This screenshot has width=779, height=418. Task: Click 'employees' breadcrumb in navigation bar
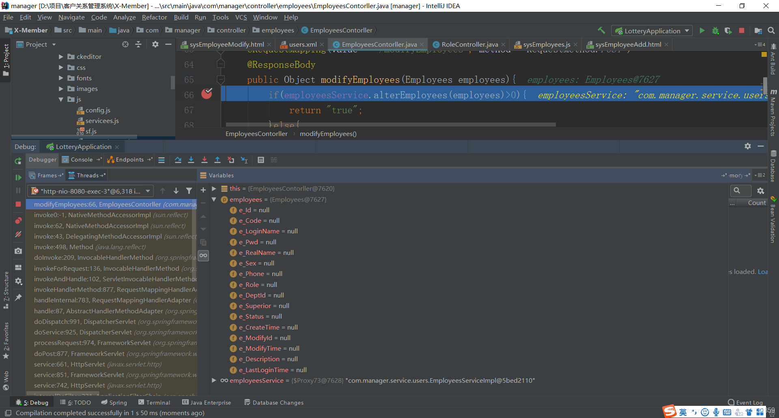273,30
